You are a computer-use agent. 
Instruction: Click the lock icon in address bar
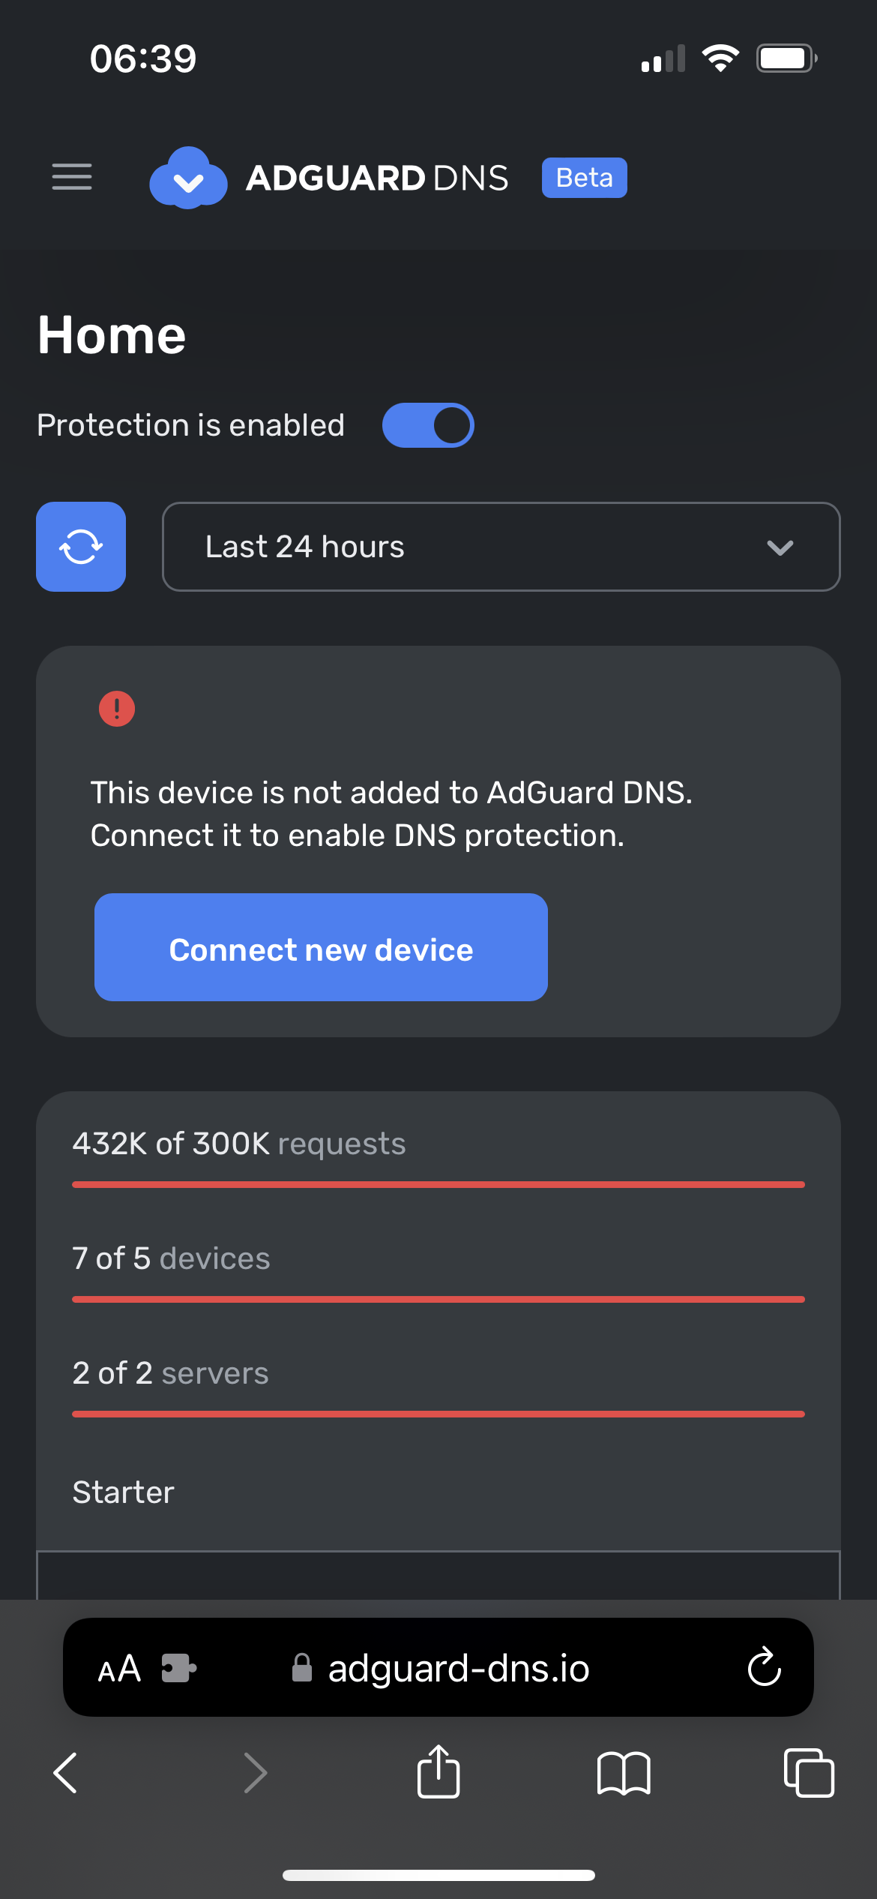click(302, 1668)
